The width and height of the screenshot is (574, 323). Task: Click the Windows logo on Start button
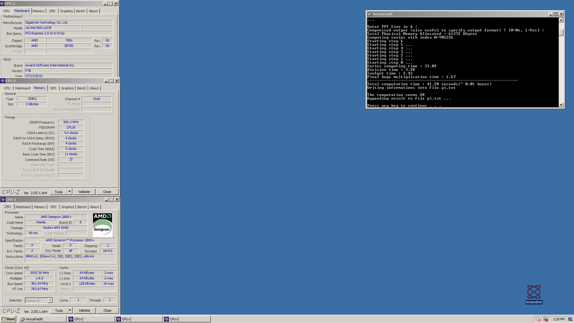4,319
